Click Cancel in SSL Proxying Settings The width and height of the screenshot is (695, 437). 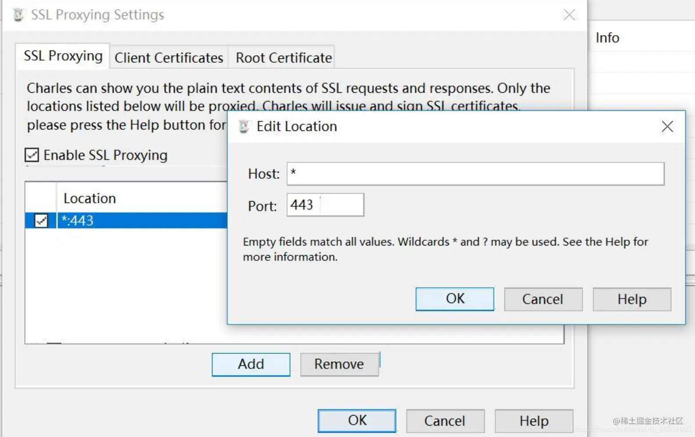tap(445, 421)
